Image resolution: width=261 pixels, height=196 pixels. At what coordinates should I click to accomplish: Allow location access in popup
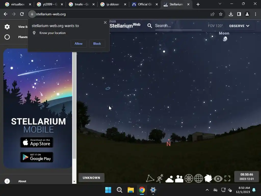79,44
